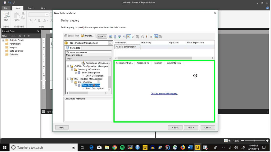Collapse the highlighted Short Description hierarchy

point(76,85)
